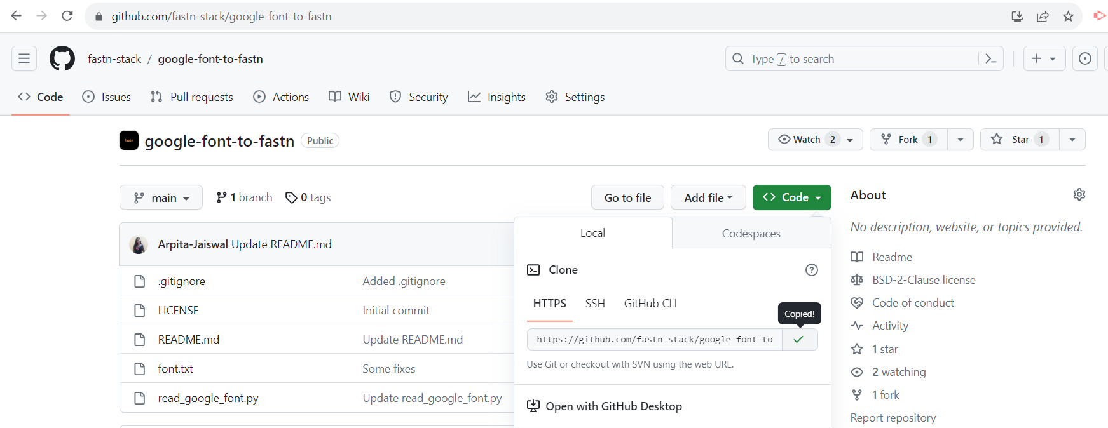This screenshot has height=428, width=1108.
Task: Select the SSH clone option
Action: pyautogui.click(x=595, y=304)
